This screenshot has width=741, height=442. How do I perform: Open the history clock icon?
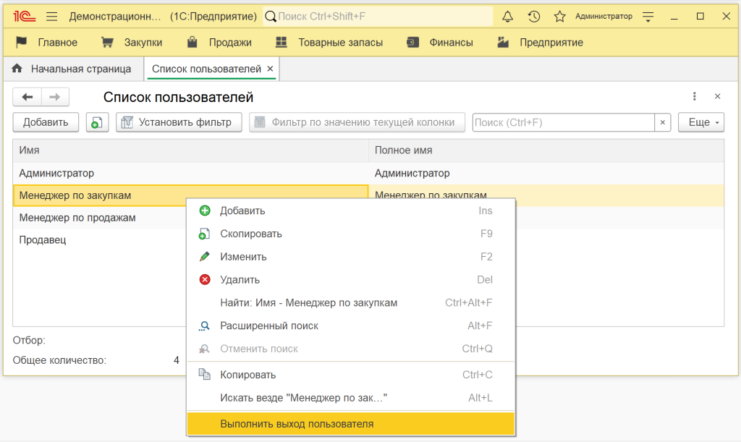coord(534,17)
